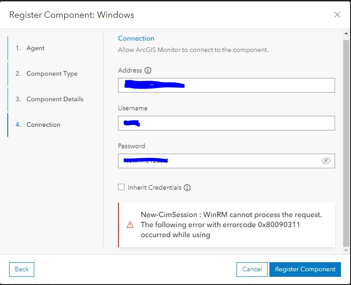The image size is (351, 285).
Task: Click the scrollbar down arrow
Action: click(346, 250)
